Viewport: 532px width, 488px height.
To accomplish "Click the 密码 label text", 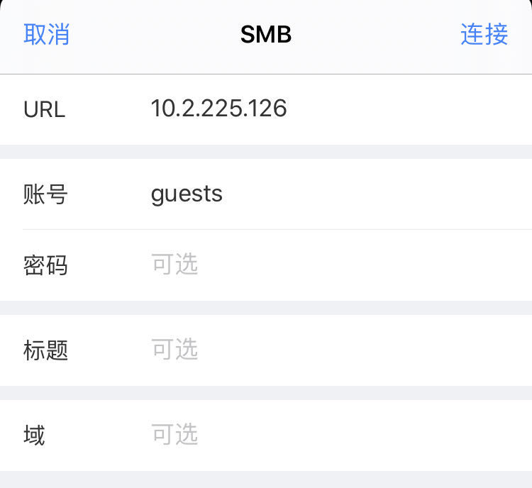I will click(x=45, y=265).
